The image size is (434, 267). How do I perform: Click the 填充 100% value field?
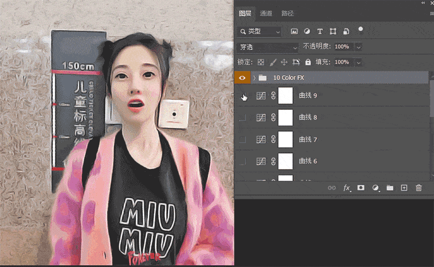pyautogui.click(x=343, y=62)
